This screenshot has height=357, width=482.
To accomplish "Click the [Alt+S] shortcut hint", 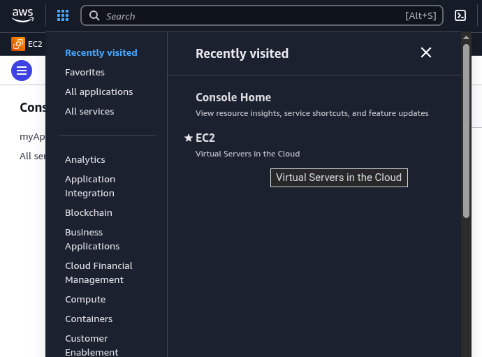I will point(421,15).
